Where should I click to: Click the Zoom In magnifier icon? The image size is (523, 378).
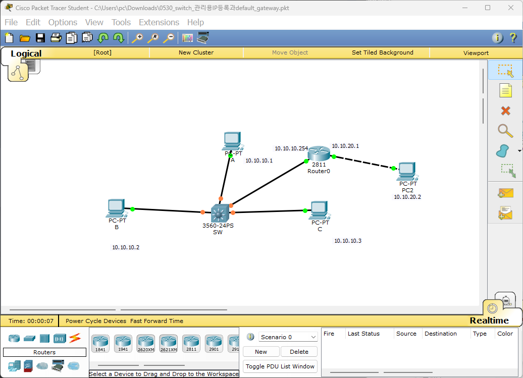(x=137, y=38)
